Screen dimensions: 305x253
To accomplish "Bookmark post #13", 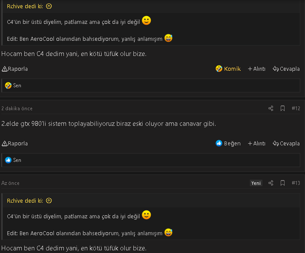I will pos(282,183).
